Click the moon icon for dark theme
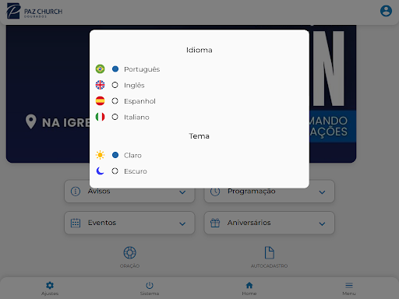This screenshot has width=399, height=299. [100, 171]
